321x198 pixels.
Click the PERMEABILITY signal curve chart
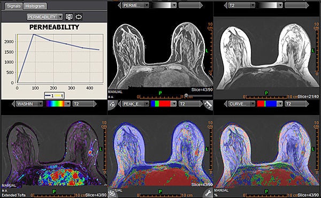(x=60, y=59)
